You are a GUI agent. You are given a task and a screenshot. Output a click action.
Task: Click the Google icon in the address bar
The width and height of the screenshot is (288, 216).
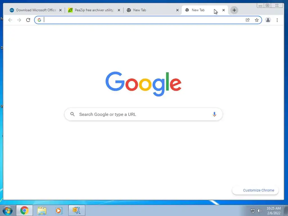click(x=39, y=20)
